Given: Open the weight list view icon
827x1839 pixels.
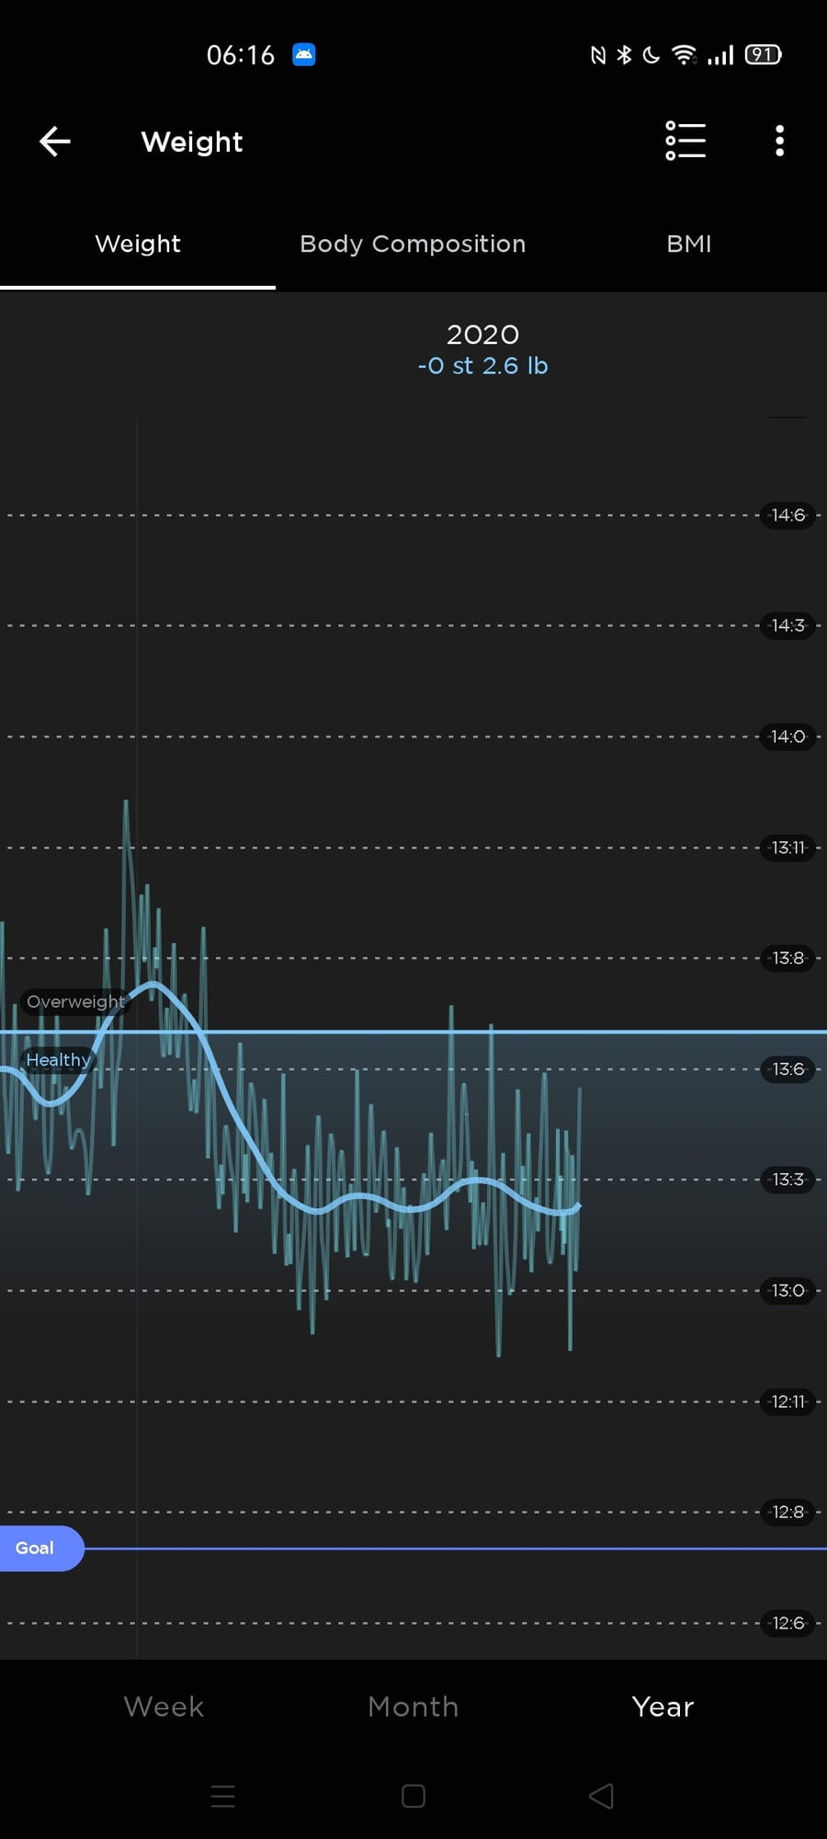Looking at the screenshot, I should point(685,142).
